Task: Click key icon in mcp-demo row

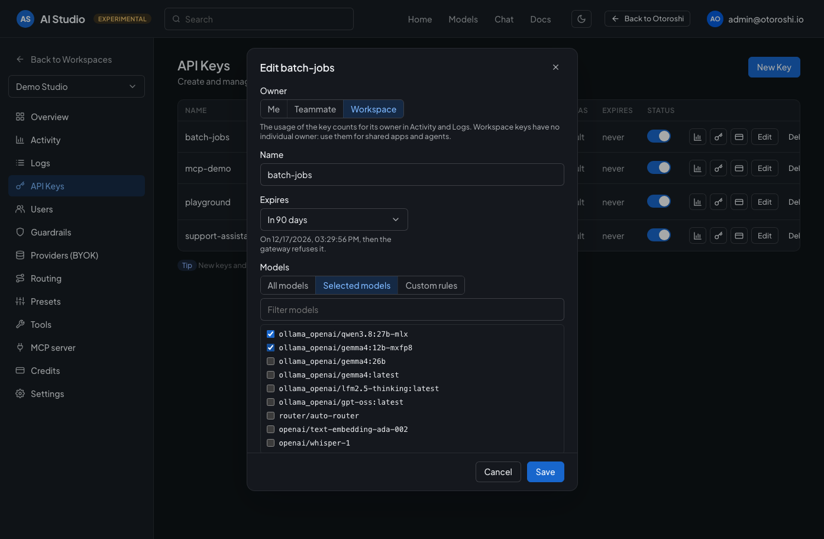Action: pos(718,168)
